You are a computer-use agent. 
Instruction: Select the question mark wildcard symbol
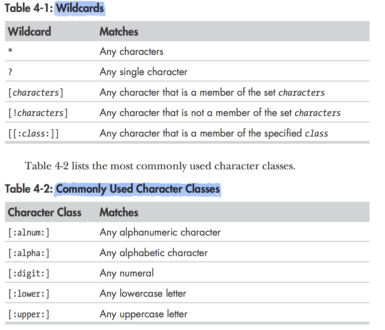(10, 72)
